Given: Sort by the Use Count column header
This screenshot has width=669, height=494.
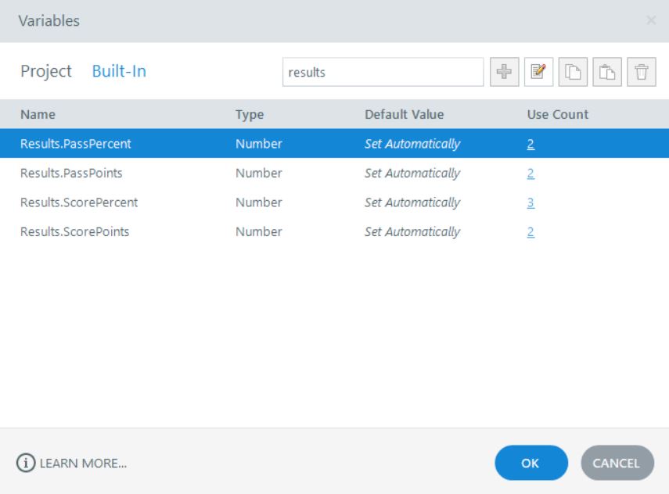Looking at the screenshot, I should point(558,114).
